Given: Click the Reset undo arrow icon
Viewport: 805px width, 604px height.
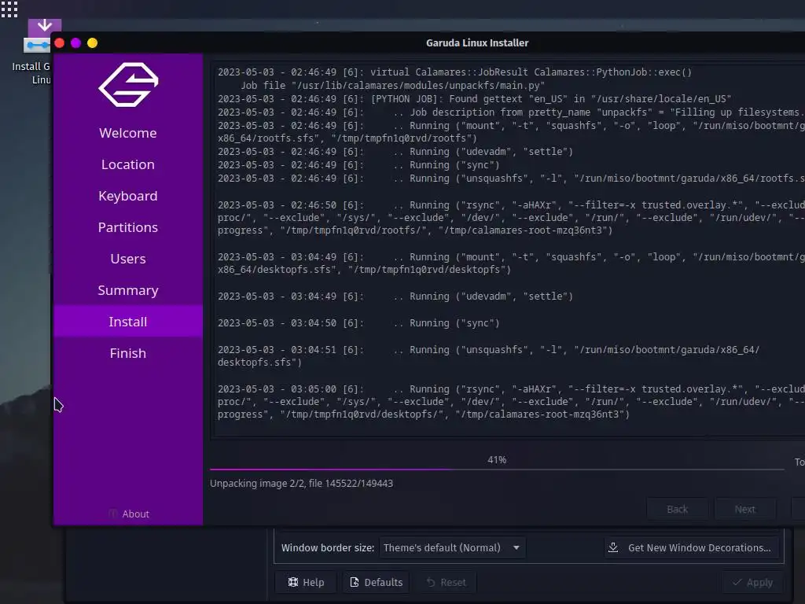Looking at the screenshot, I should (431, 583).
